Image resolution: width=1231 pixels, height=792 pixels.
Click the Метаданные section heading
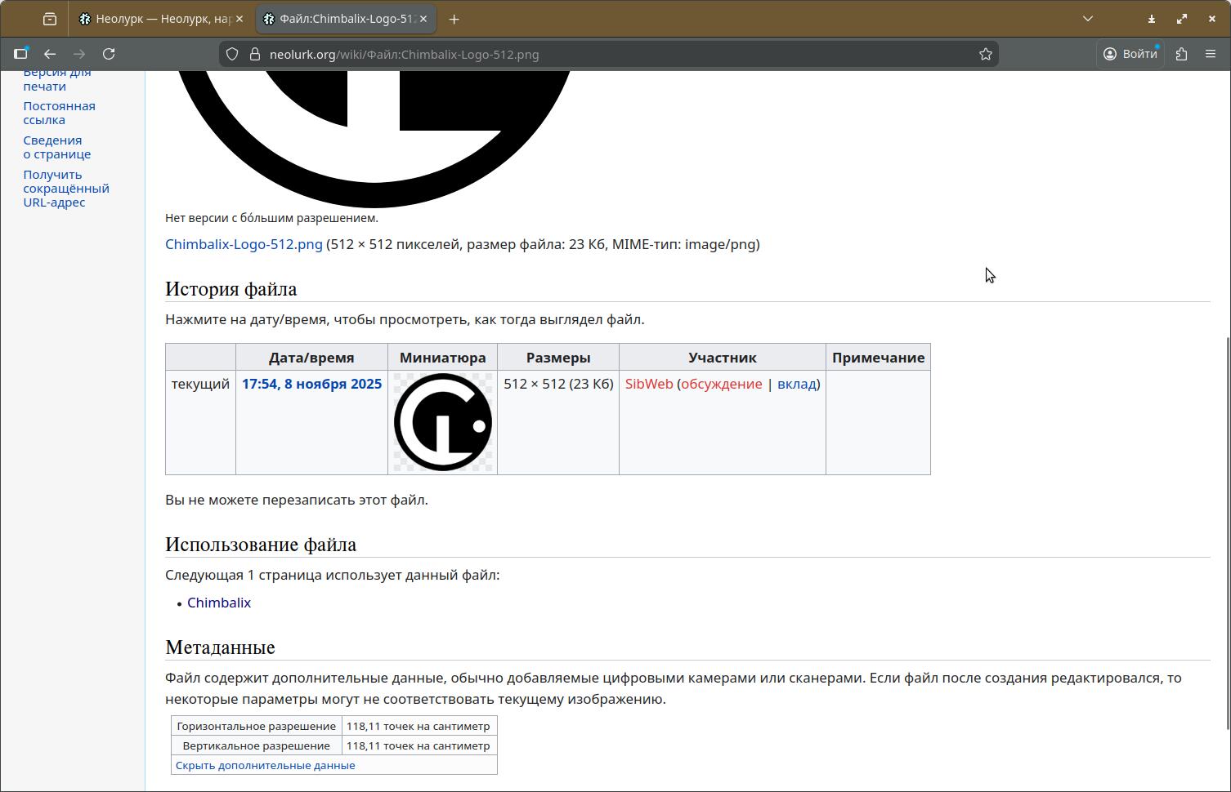(x=220, y=647)
